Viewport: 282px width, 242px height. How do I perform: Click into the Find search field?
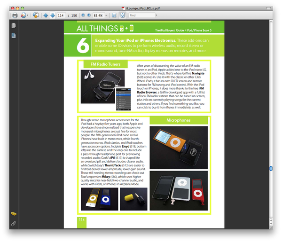pyautogui.click(x=142, y=16)
